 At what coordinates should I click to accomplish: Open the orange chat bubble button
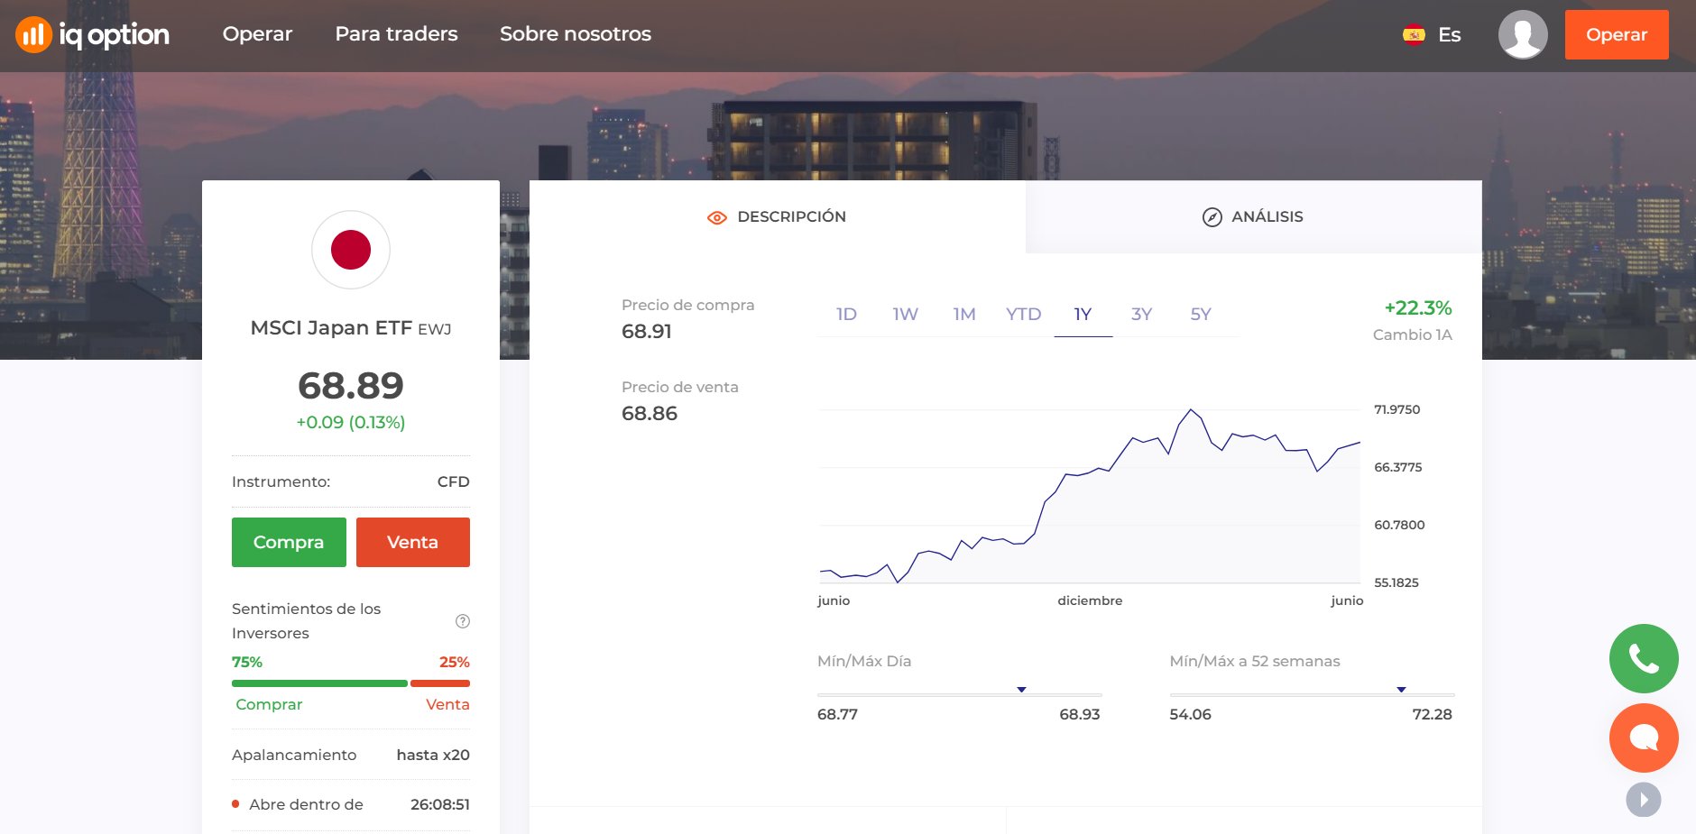coord(1644,738)
